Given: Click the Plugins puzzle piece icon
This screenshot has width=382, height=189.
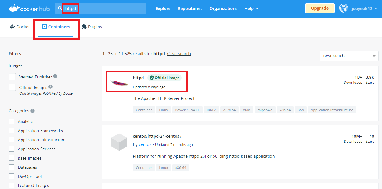Looking at the screenshot, I should (x=84, y=27).
